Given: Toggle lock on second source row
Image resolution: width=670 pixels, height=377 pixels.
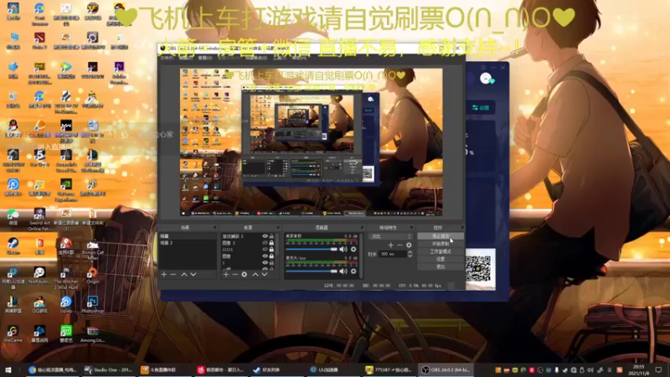Looking at the screenshot, I should (271, 243).
